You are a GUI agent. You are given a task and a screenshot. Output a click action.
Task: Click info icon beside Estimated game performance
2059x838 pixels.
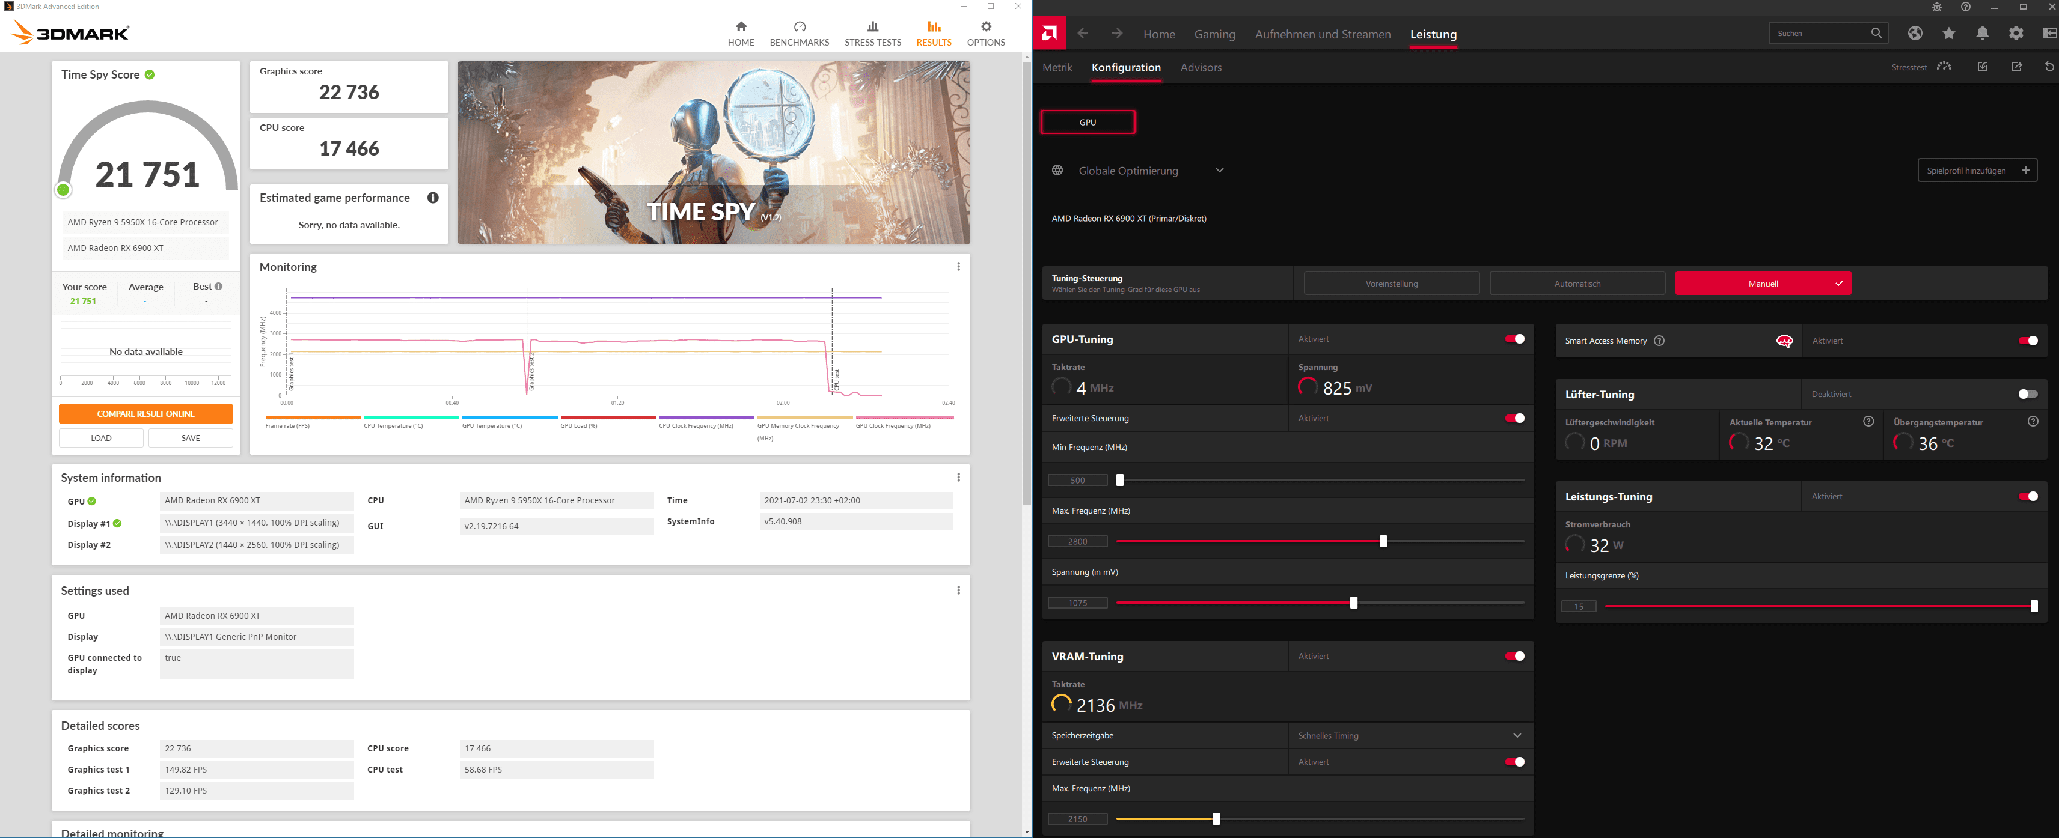[432, 198]
